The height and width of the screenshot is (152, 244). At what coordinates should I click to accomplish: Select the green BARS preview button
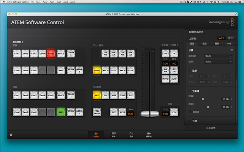[61, 112]
